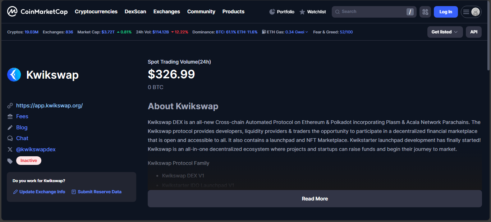Click the ETH gas pump icon
The image size is (491, 222).
264,32
